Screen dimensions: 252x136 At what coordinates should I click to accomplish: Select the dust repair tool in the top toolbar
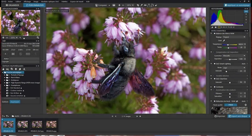point(156,5)
